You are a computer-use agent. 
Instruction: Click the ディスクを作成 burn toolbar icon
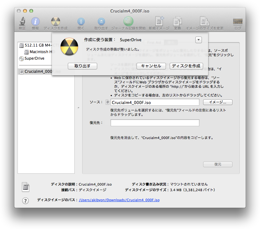[x=56, y=21]
